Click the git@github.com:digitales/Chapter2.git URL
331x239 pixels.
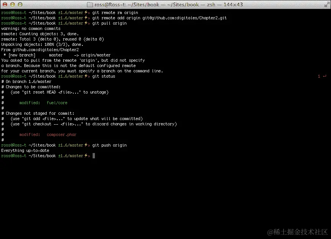coord(184,18)
